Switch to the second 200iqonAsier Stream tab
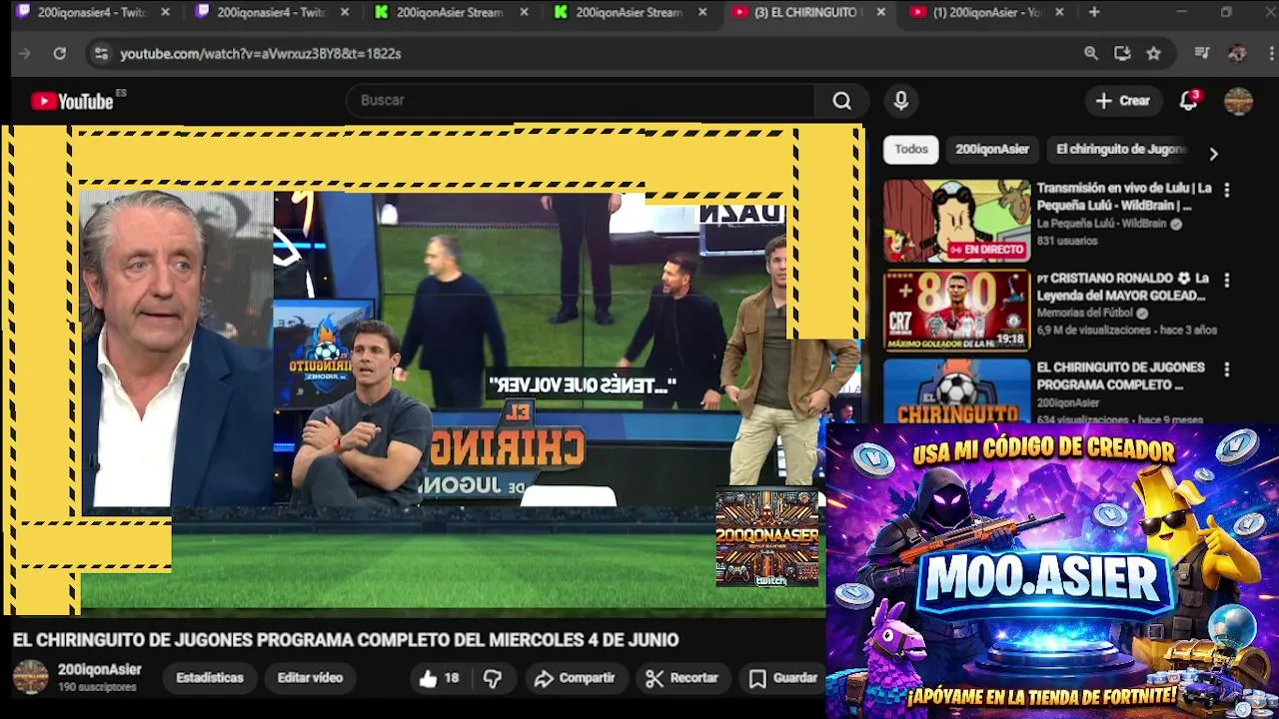 tap(630, 12)
